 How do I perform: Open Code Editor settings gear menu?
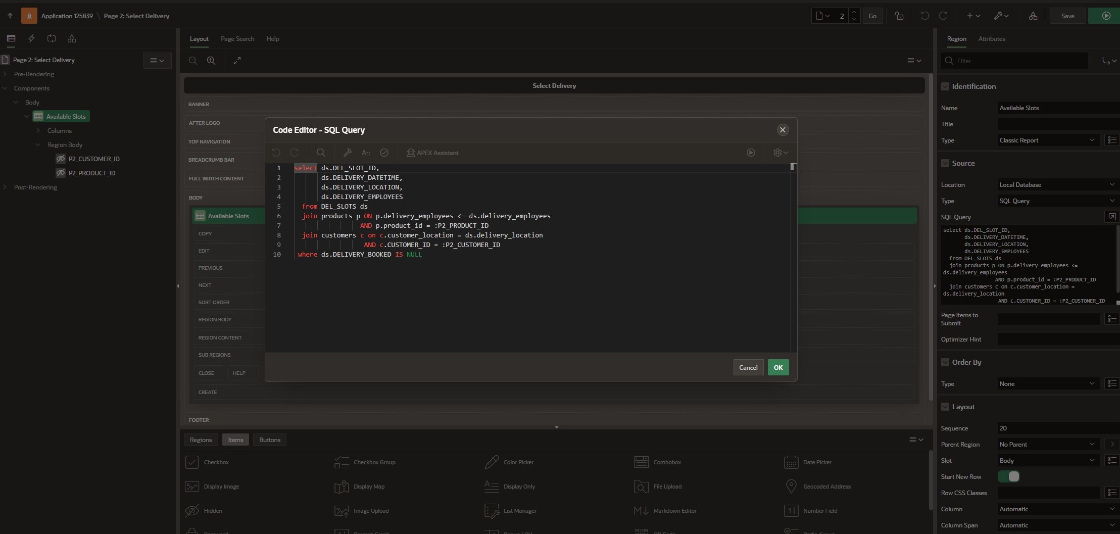pos(781,153)
